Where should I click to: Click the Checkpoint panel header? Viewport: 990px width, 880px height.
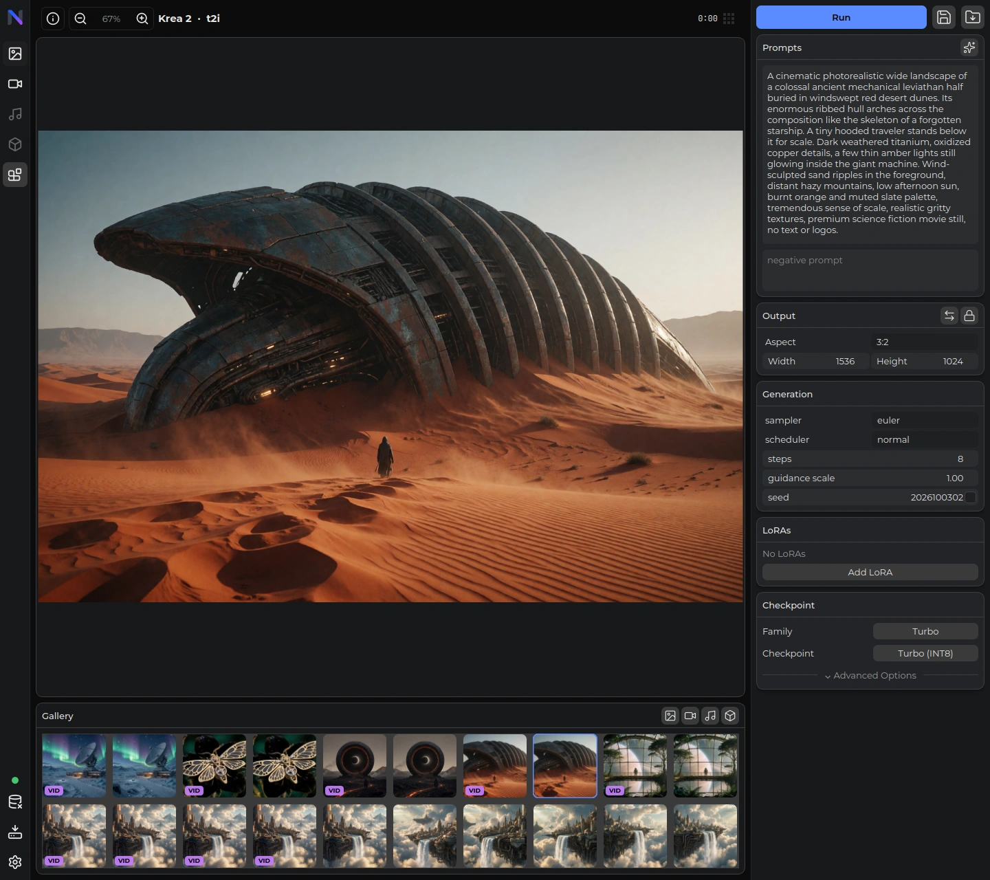pyautogui.click(x=789, y=605)
